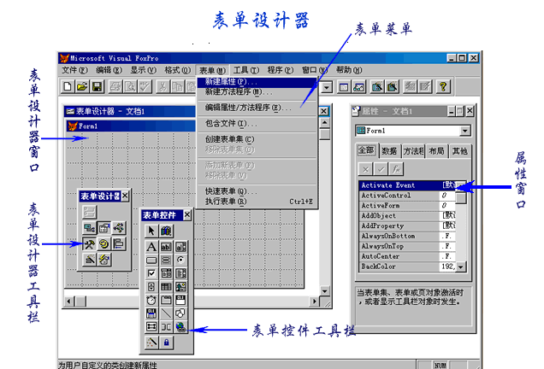The image size is (544, 369).
Task: Click the View Classes books icon
Action: point(166,231)
